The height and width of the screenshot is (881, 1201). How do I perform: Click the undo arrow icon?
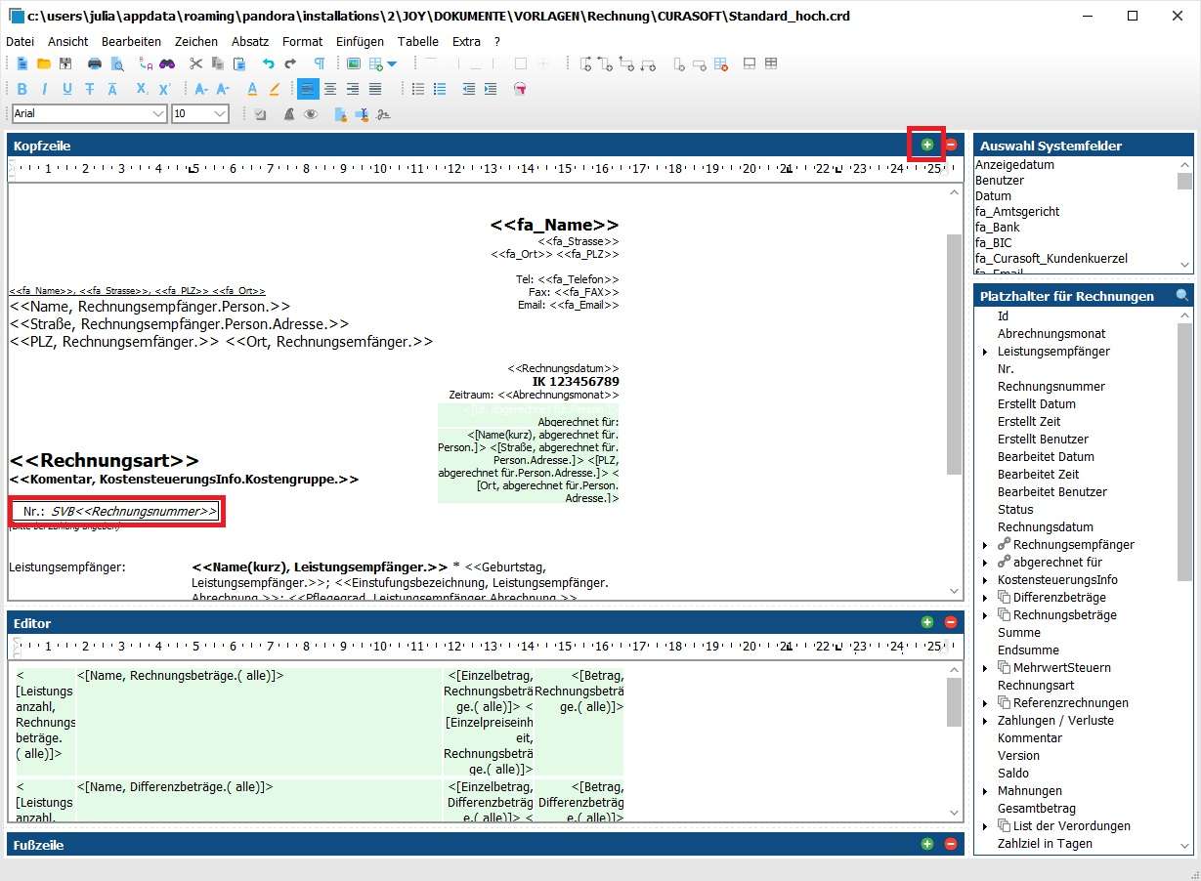pos(268,64)
